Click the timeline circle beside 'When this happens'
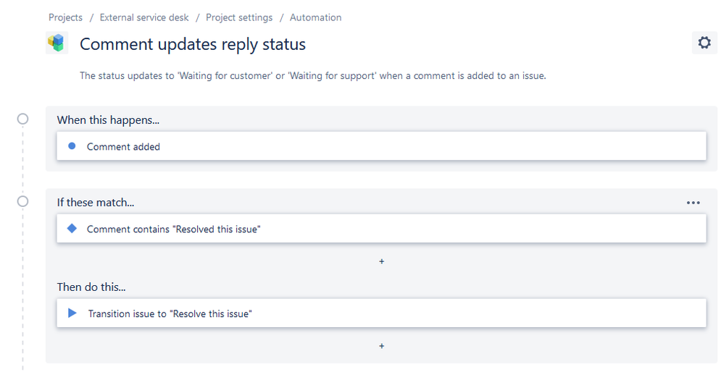 coord(23,119)
